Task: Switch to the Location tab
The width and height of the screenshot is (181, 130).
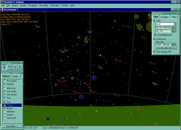Action: tap(164, 17)
